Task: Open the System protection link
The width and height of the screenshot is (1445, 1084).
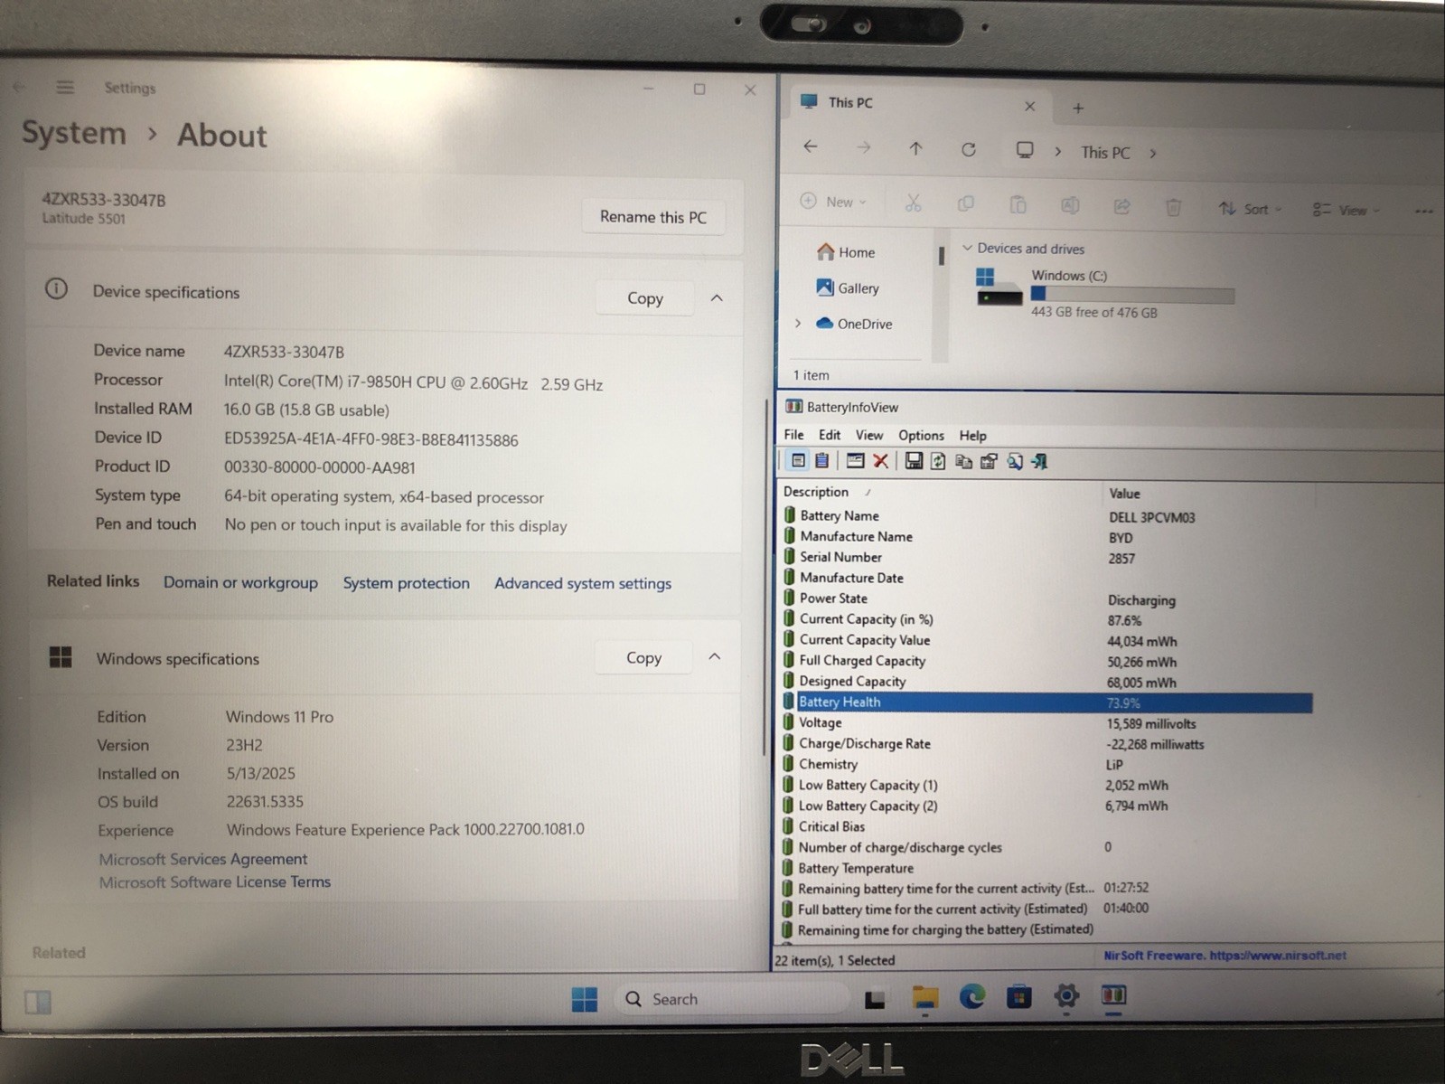Action: (x=406, y=583)
